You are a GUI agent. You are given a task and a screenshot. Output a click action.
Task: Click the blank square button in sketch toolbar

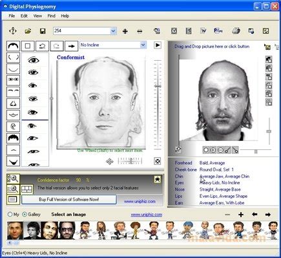tap(28, 46)
